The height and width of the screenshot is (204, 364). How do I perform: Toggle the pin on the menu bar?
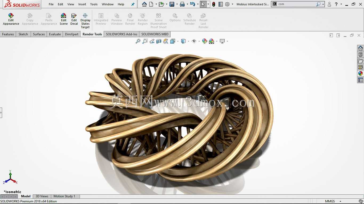click(133, 4)
